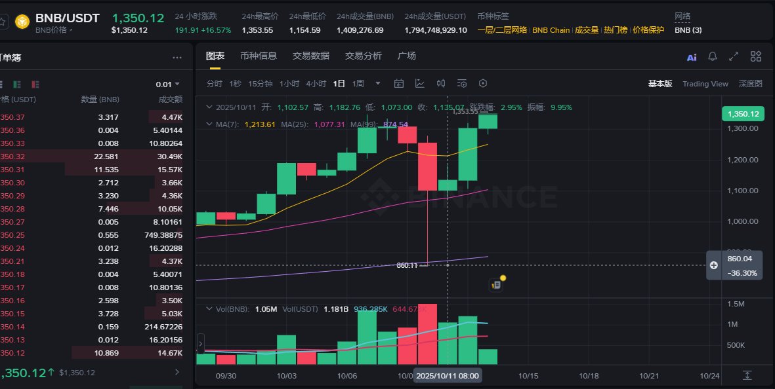This screenshot has width=775, height=389.
Task: Collapse the OHLC data row chevron
Action: point(209,107)
